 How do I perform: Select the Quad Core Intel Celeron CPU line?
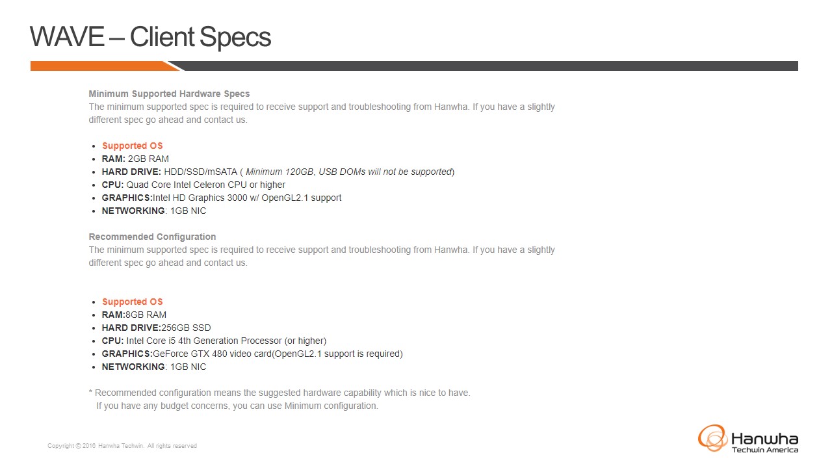pyautogui.click(x=193, y=185)
